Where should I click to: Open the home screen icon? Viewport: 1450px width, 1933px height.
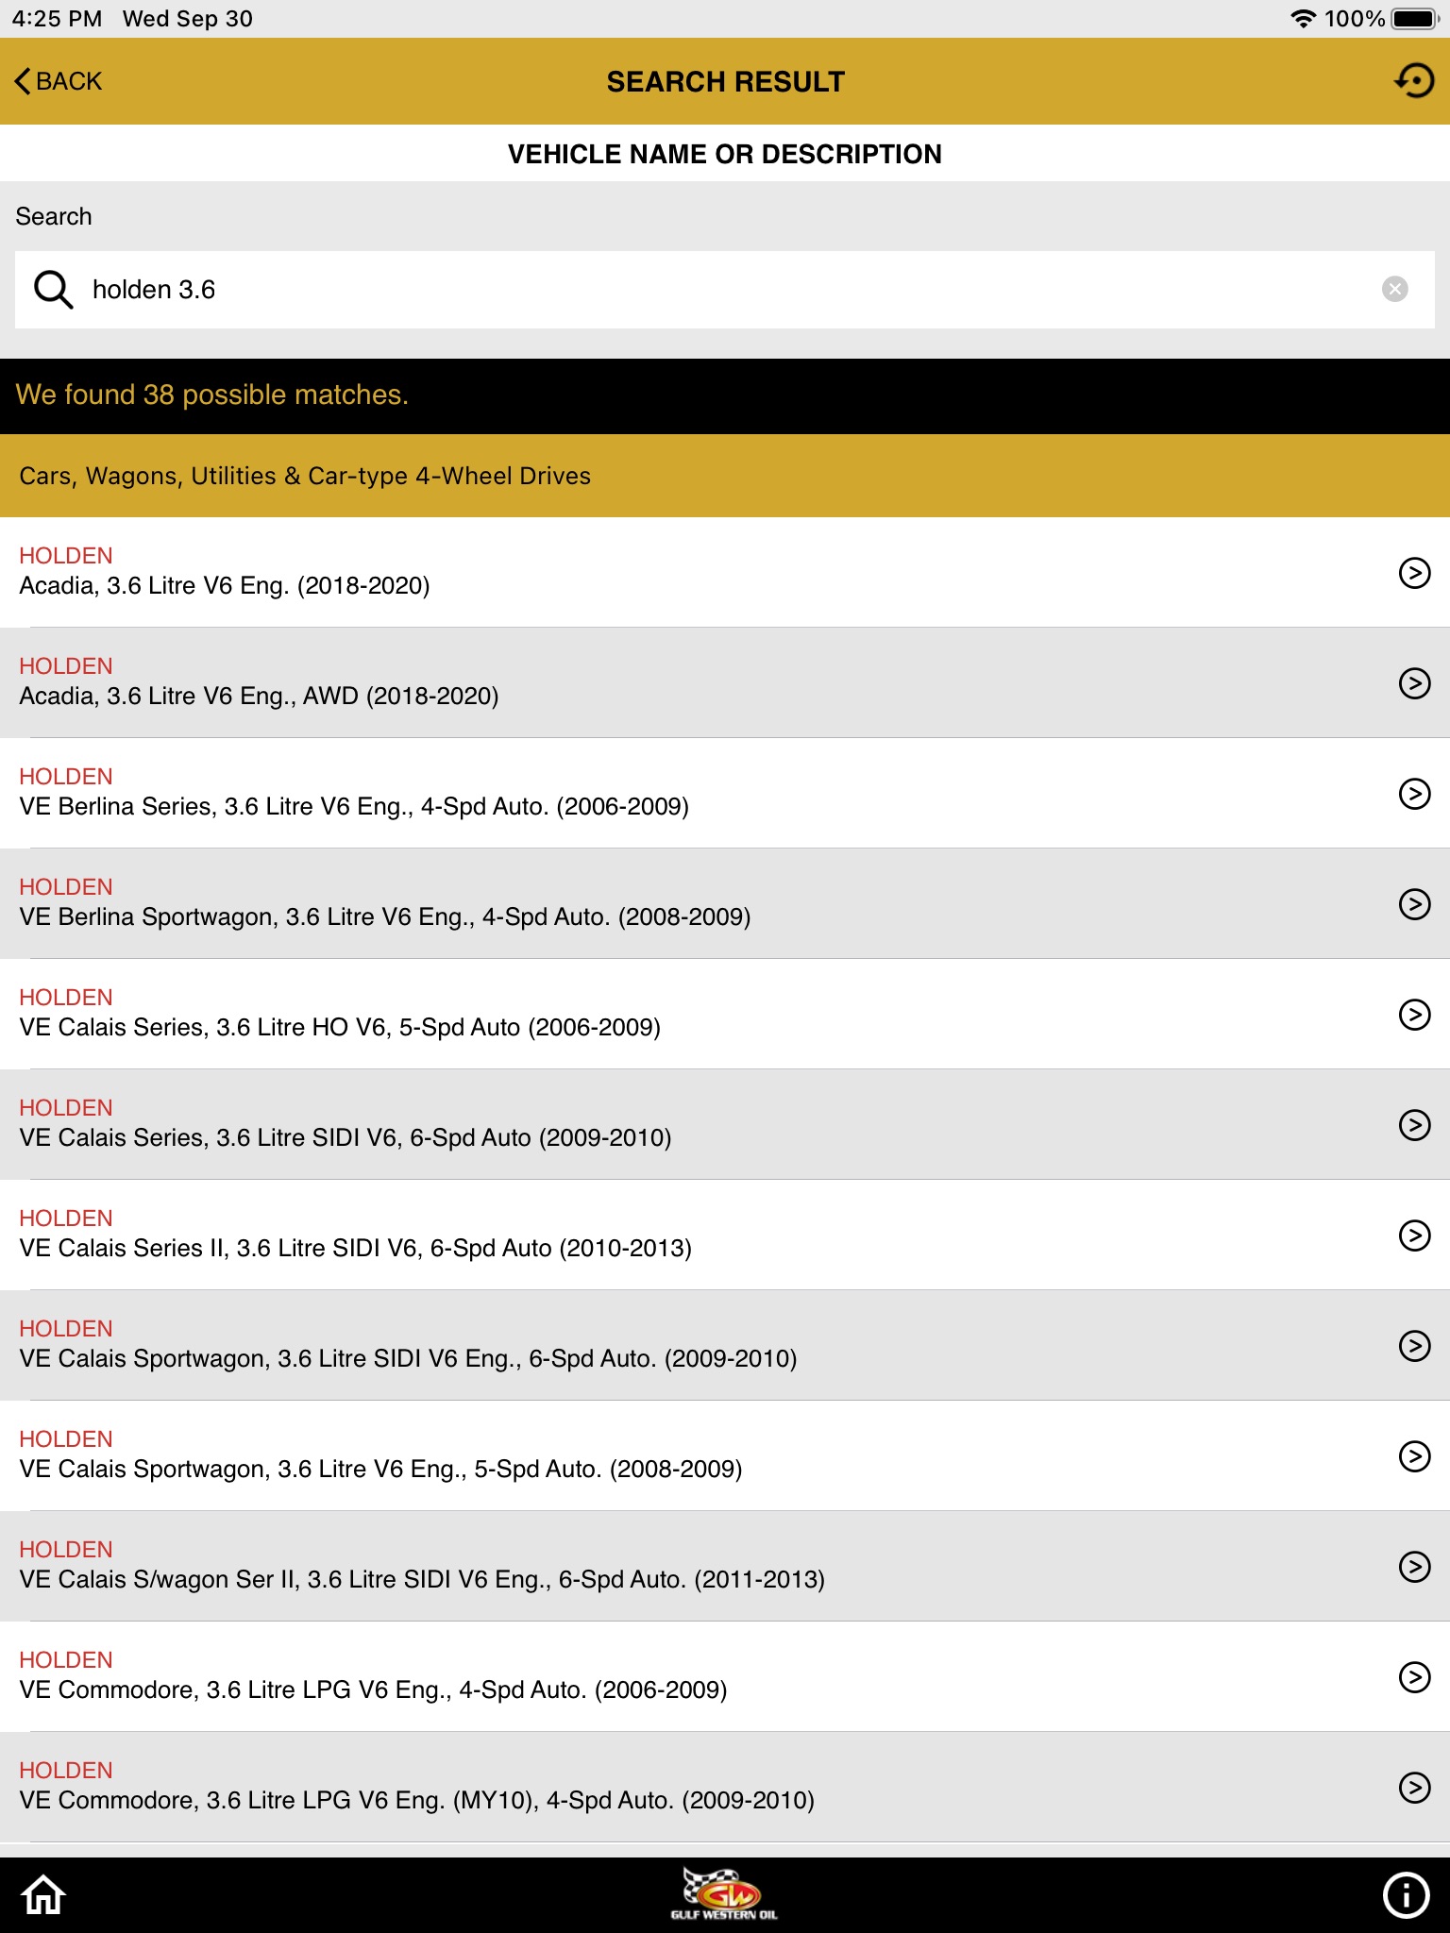point(43,1894)
